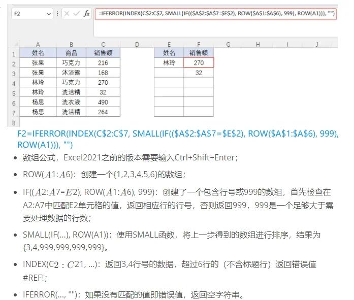Image resolution: width=354 pixels, height=300 pixels.
Task: Select row 8 header
Action: pyautogui.click(x=14, y=123)
